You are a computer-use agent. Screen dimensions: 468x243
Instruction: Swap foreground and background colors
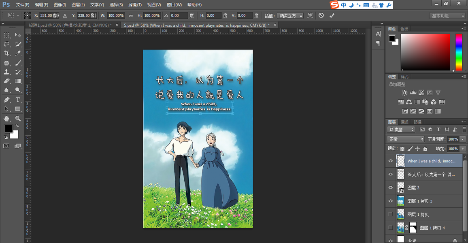pos(17,126)
